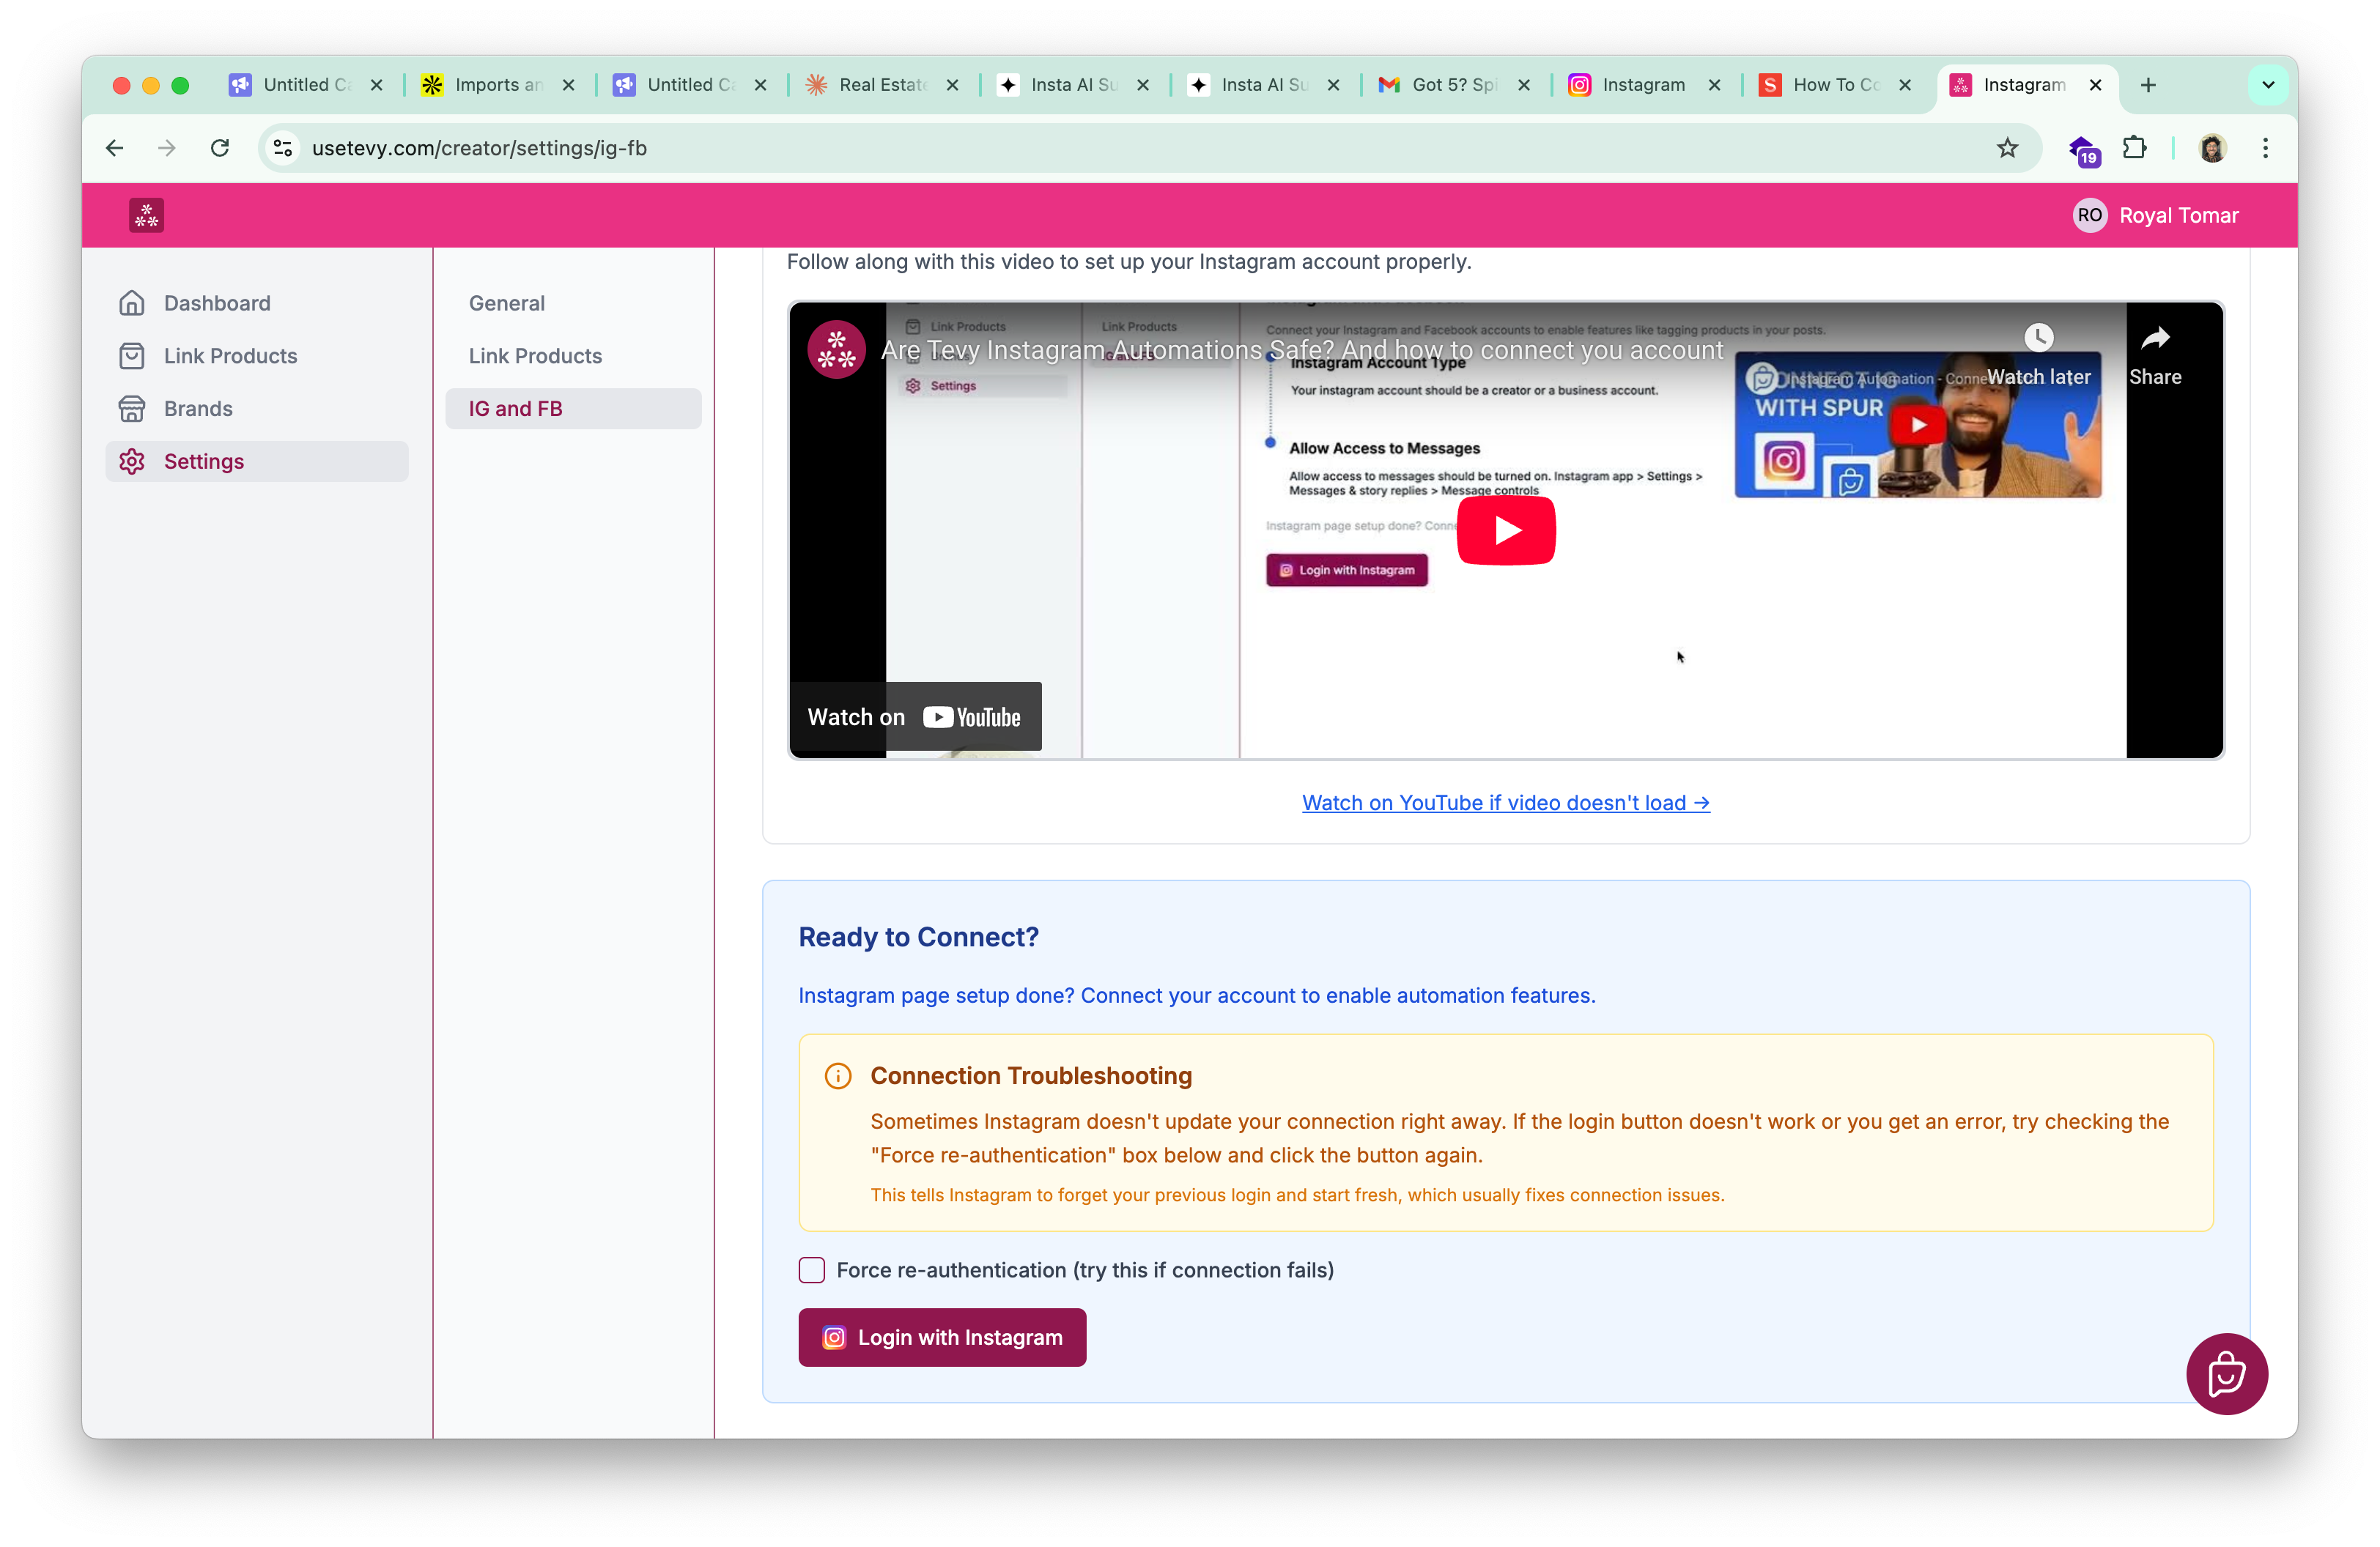Open the Extensions puzzle icon

2134,148
